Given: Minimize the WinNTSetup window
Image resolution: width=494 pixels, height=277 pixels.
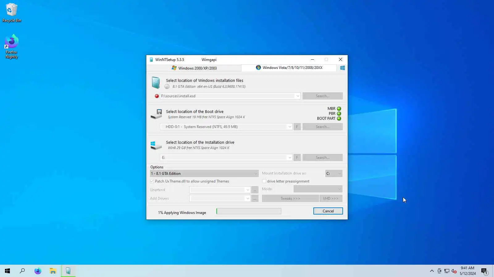Looking at the screenshot, I should 312,60.
